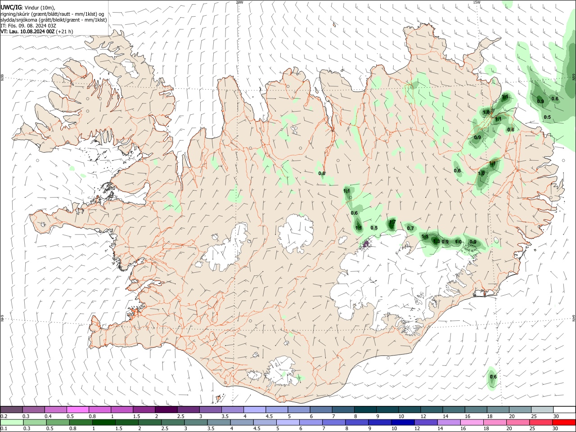Select the 0.7 precipitation value on the map
This screenshot has width=576, height=432.
tap(410, 228)
